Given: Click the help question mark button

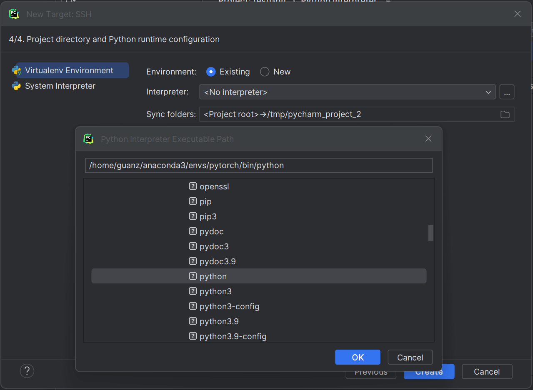Looking at the screenshot, I should (x=27, y=371).
